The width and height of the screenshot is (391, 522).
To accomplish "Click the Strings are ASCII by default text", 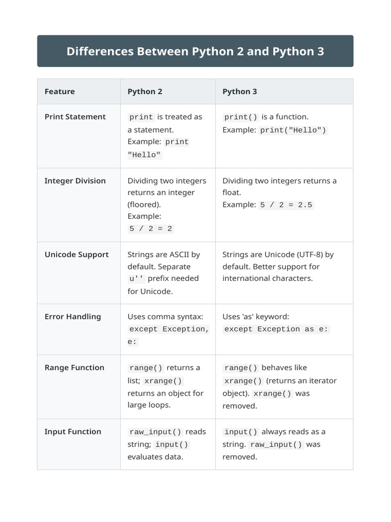I will (x=163, y=260).
